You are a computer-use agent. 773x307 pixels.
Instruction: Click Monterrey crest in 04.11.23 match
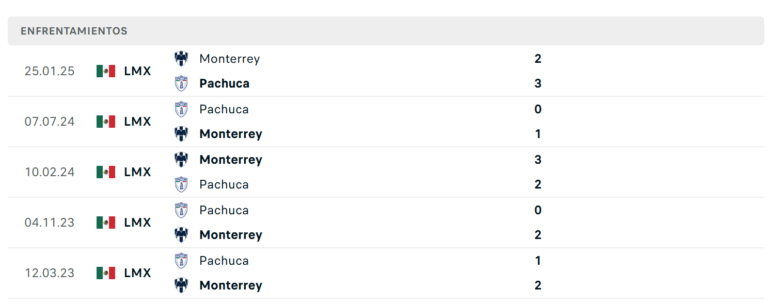pyautogui.click(x=181, y=235)
